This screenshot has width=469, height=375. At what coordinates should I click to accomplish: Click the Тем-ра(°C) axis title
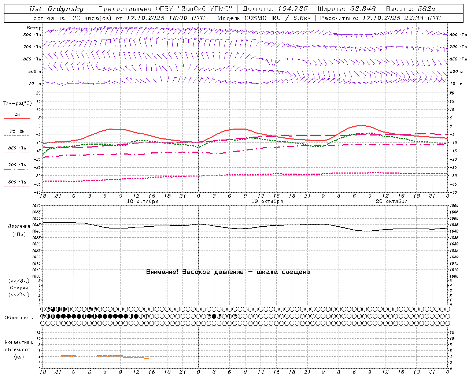[17, 104]
